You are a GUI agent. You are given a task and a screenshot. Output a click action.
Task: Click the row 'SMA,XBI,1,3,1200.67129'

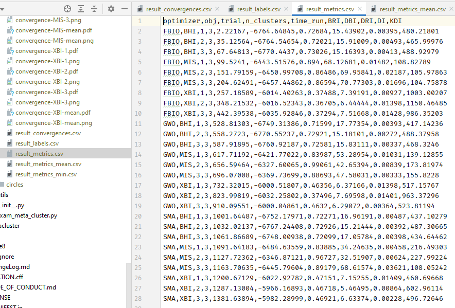pyautogui.click(x=303, y=278)
